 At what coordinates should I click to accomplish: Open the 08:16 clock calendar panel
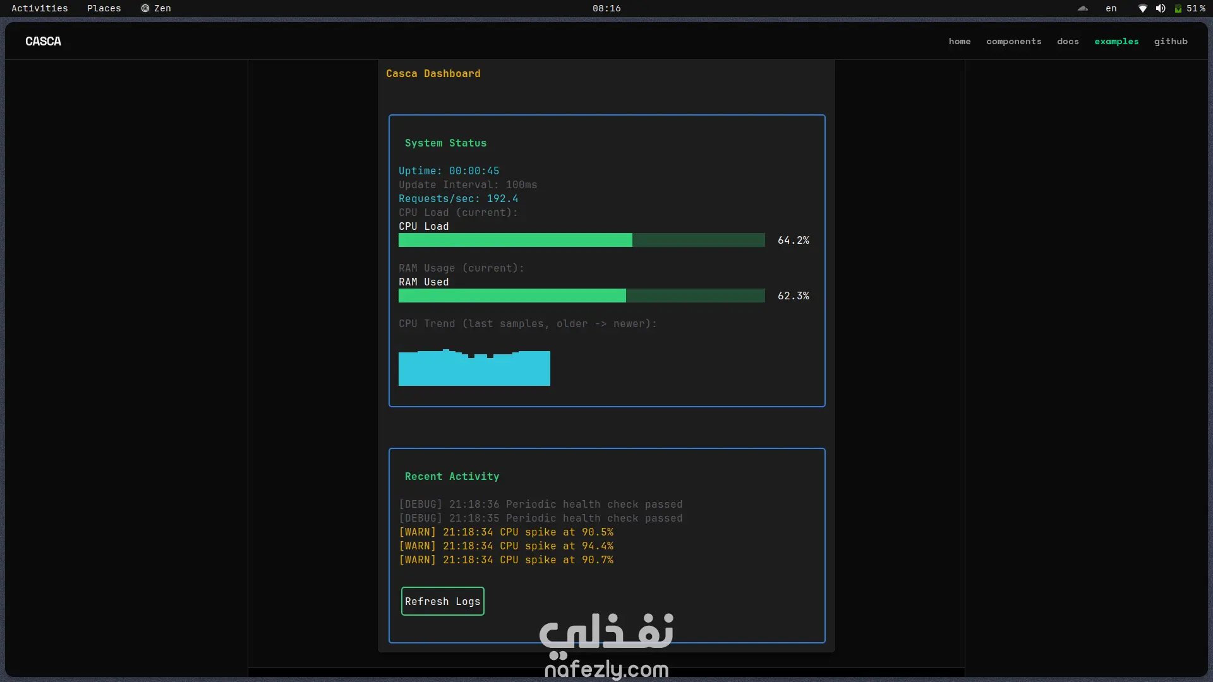(606, 8)
